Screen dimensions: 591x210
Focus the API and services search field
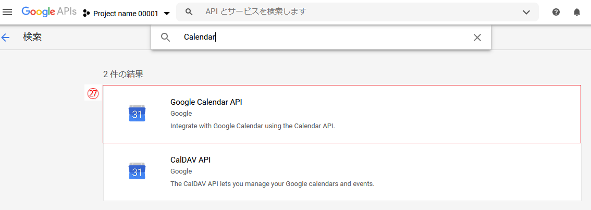pos(354,11)
